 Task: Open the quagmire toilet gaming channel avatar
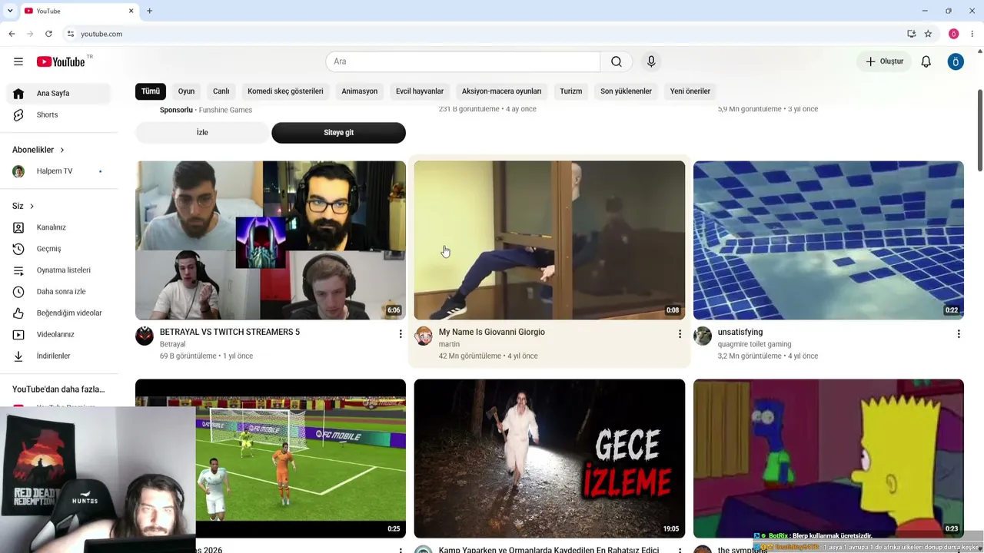coord(703,336)
